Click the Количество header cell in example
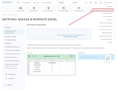 pos(52,63)
